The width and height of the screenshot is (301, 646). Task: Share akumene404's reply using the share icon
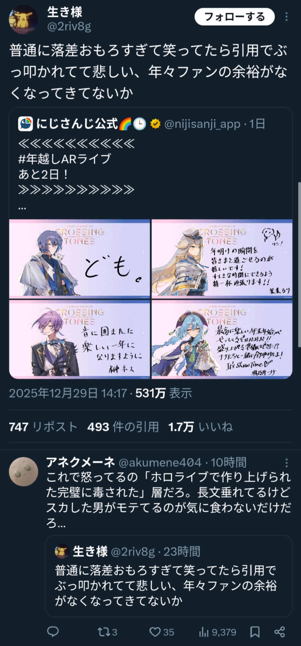click(x=280, y=632)
